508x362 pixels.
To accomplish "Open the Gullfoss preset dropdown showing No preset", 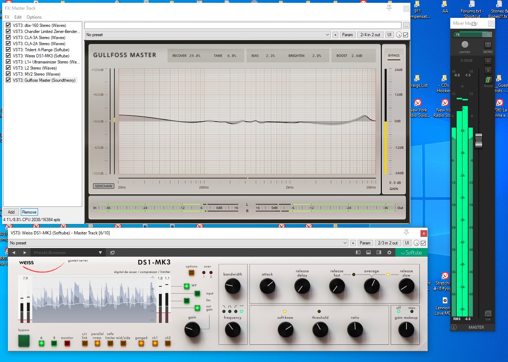I will click(x=207, y=35).
